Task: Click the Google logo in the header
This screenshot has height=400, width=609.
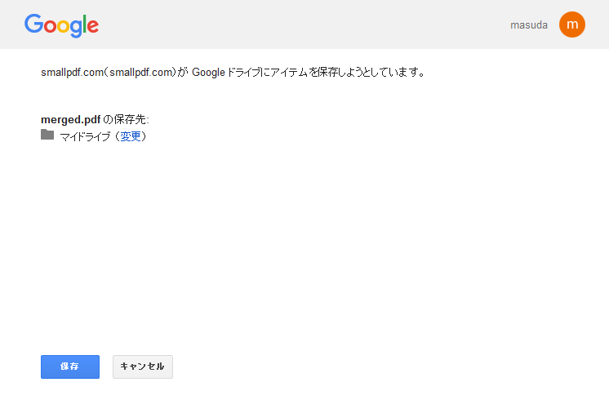Action: point(61,25)
